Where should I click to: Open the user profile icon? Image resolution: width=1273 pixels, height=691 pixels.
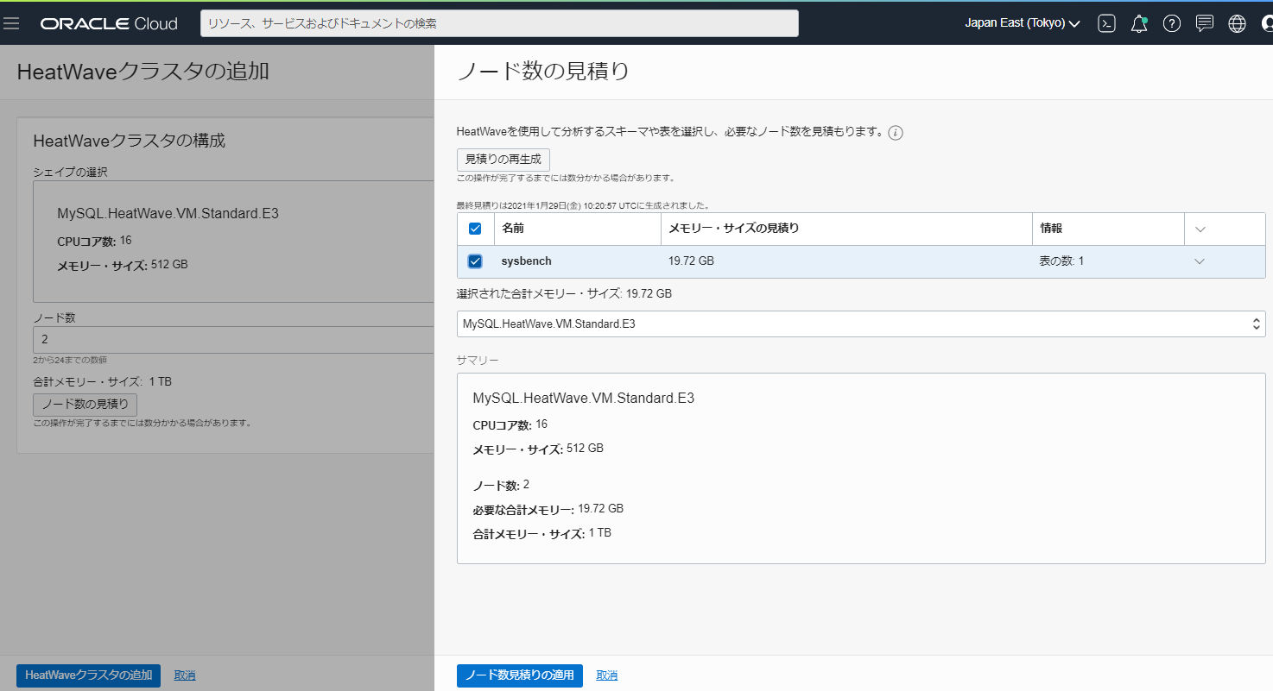1267,23
